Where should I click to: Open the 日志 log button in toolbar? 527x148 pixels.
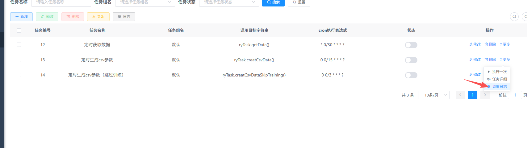click(124, 17)
